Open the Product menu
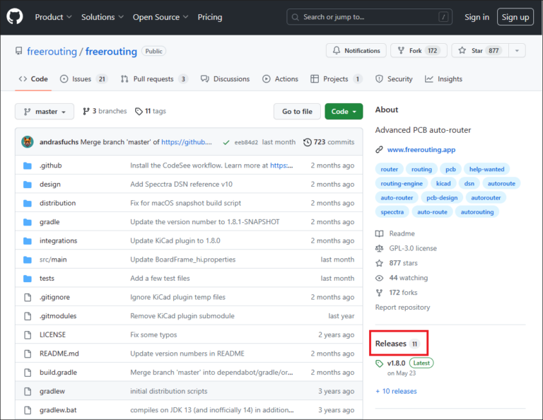The width and height of the screenshot is (543, 420). (53, 17)
